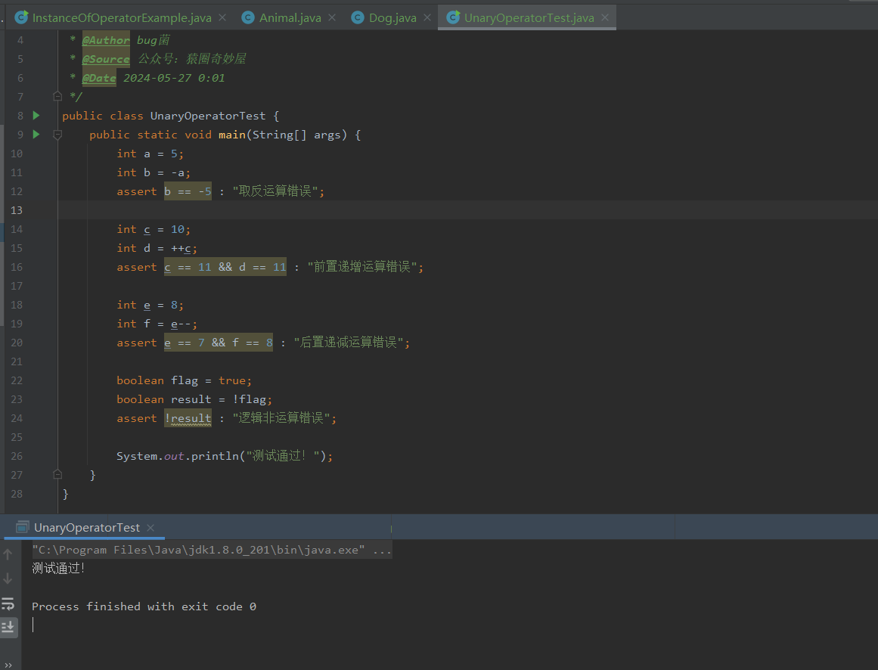Image resolution: width=878 pixels, height=670 pixels.
Task: Collapse the Javadoc comment fold marker at line 7
Action: [57, 96]
